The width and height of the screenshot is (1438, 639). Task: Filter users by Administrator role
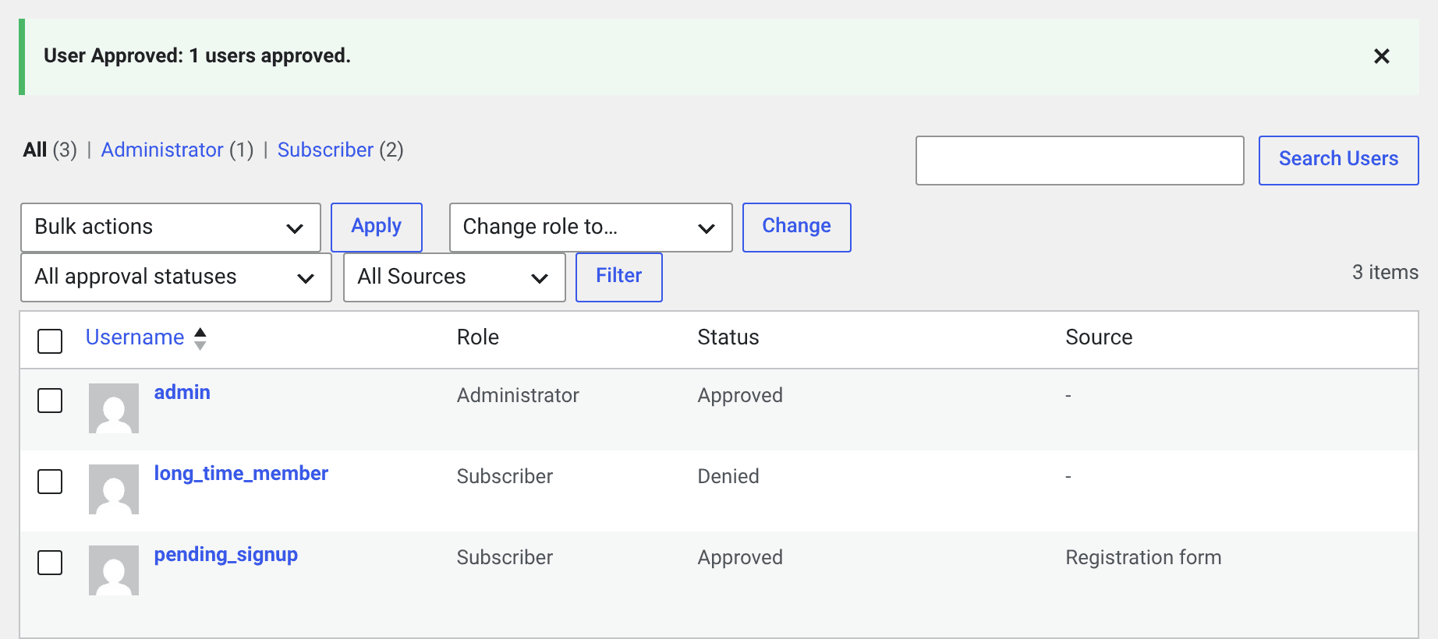(x=162, y=150)
